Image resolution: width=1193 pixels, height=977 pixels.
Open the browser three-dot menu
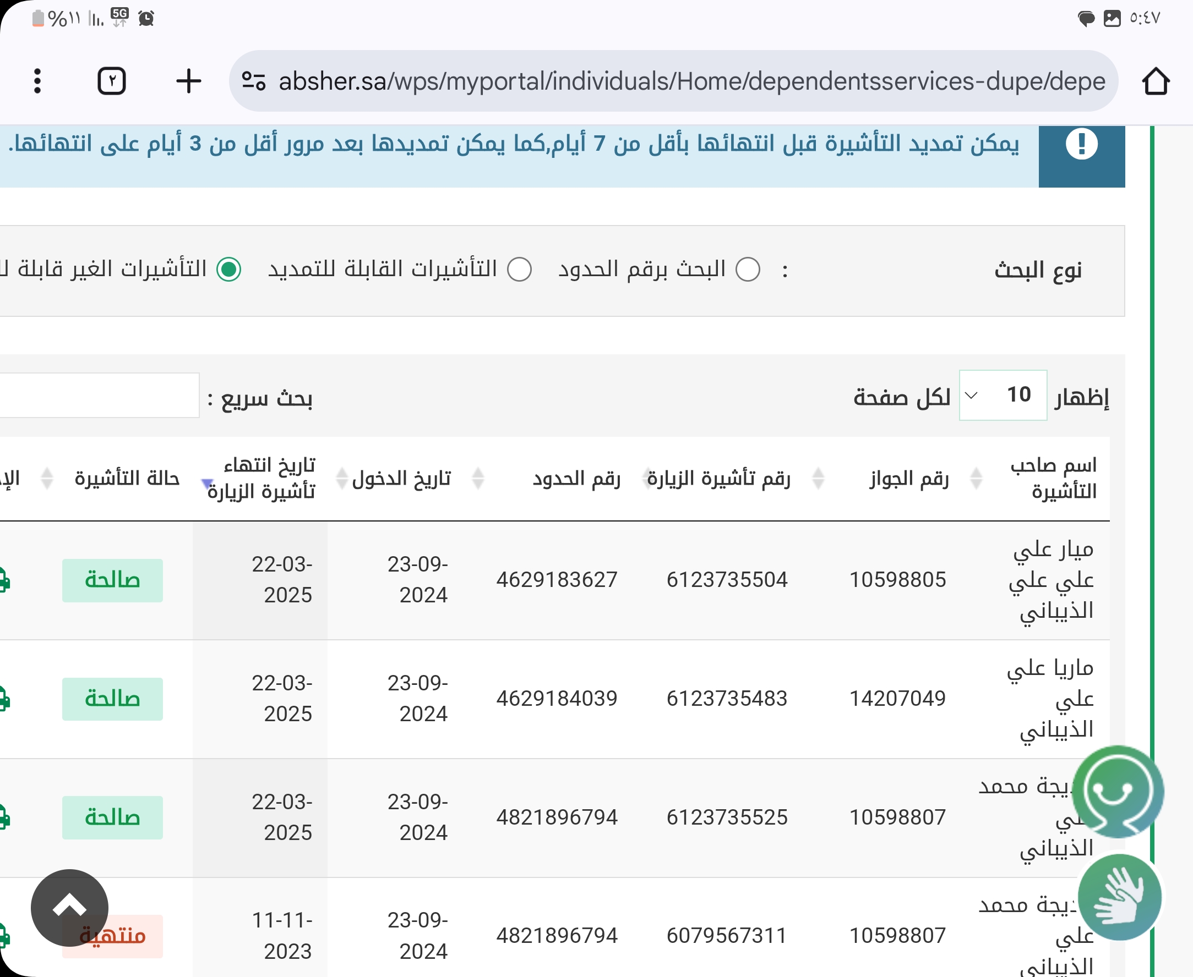(x=37, y=81)
